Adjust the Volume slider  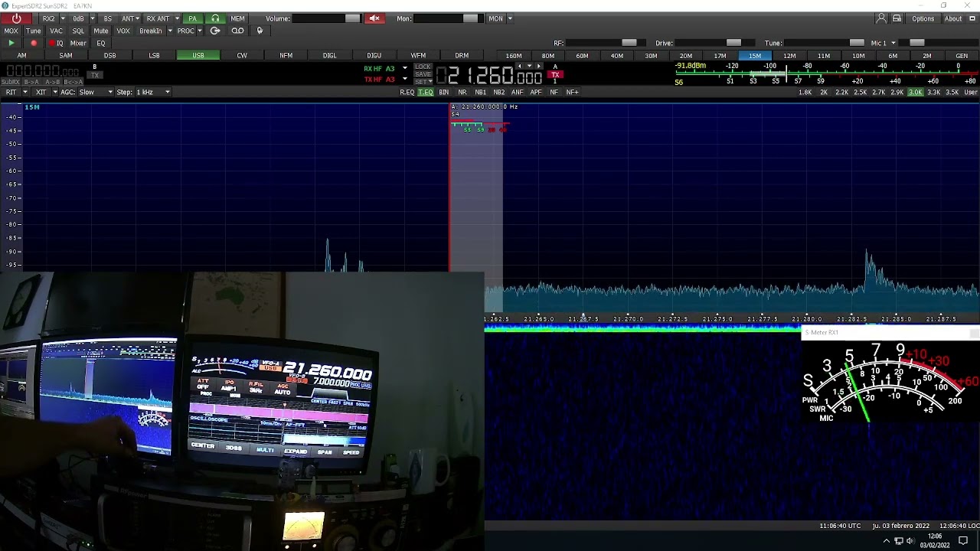pos(327,18)
